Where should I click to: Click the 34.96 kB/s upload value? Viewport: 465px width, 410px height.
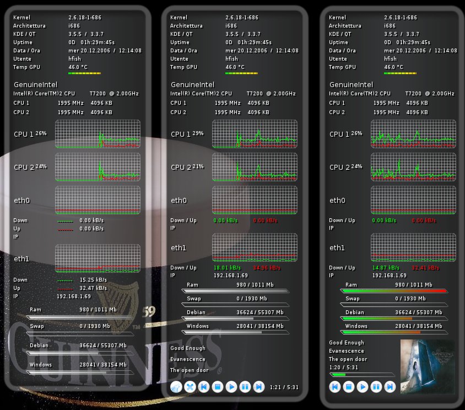[x=267, y=268]
